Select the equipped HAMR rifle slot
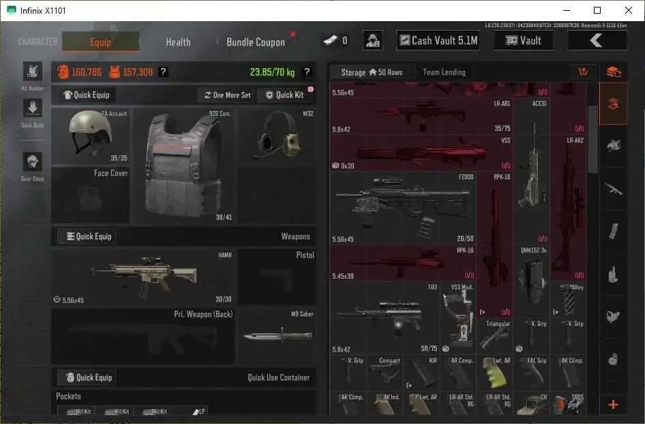Viewport: 645px width, 424px height. (143, 277)
